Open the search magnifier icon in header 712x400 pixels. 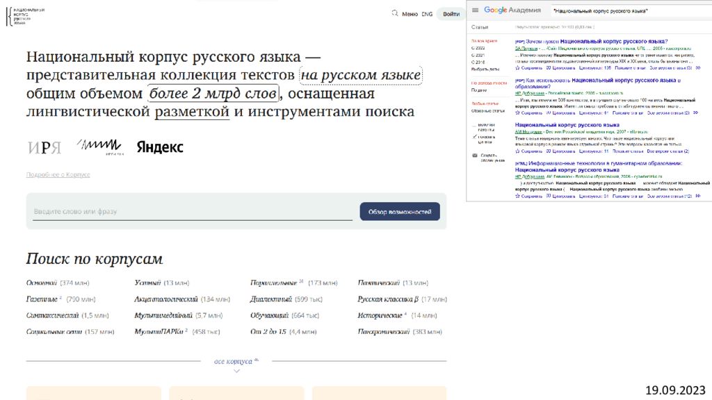click(395, 13)
